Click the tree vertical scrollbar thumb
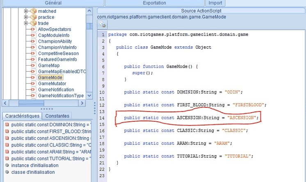306x182 pixels. pyautogui.click(x=89, y=26)
